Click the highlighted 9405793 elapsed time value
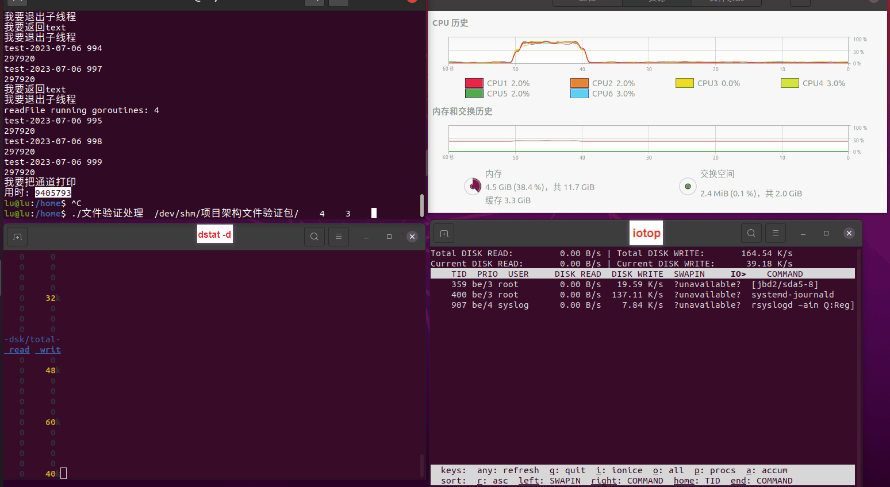Viewport: 890px width, 487px height. (53, 193)
